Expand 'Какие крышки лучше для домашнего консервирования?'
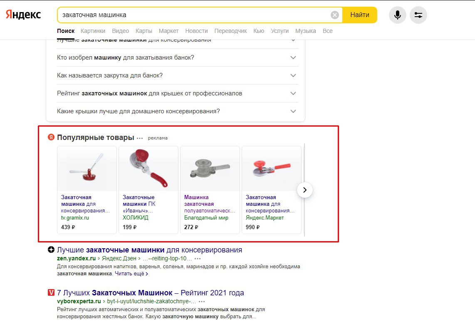Viewport: 475px width, 332px height. pyautogui.click(x=178, y=111)
